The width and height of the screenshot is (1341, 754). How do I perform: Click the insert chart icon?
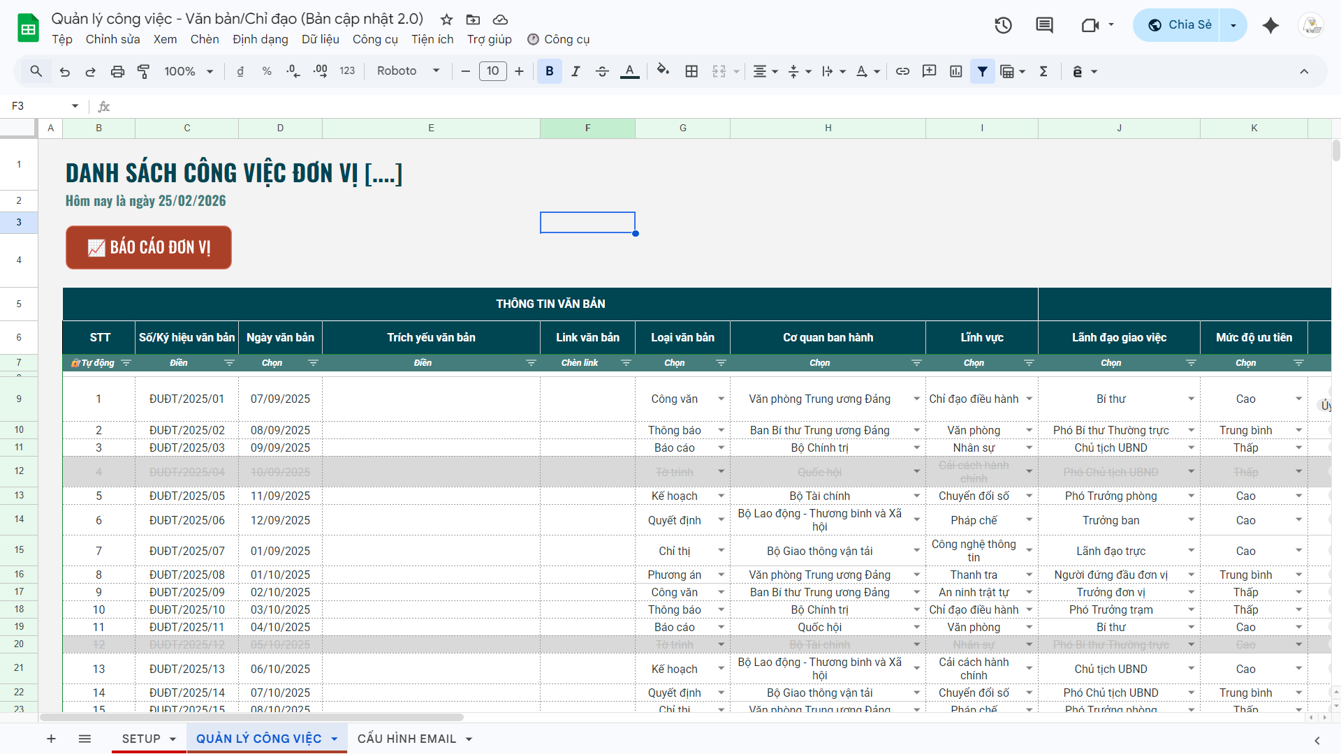(x=956, y=71)
